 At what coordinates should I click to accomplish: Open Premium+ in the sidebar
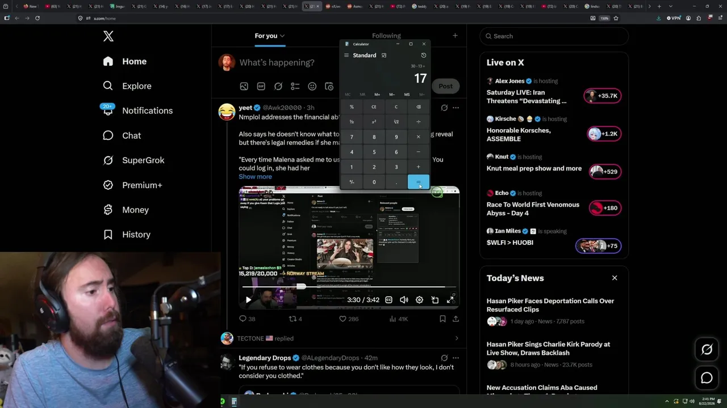132,185
